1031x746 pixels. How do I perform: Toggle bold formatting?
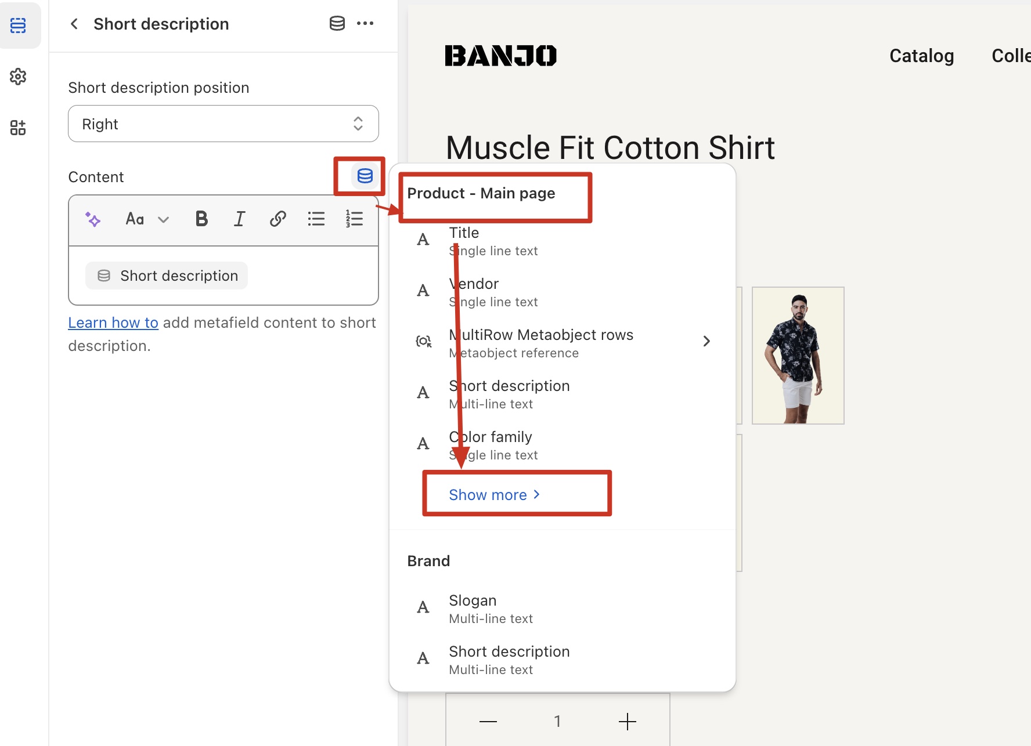[x=201, y=219]
